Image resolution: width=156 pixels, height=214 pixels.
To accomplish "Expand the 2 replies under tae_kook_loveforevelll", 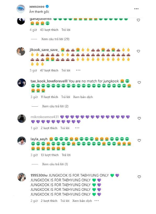I will (x=55, y=106).
